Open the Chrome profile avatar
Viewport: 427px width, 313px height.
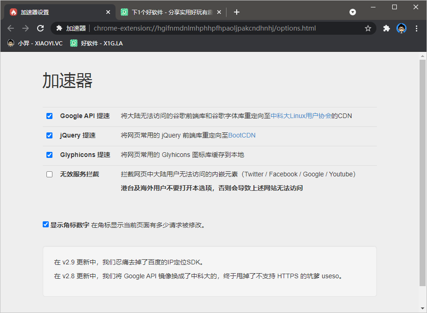coord(401,28)
